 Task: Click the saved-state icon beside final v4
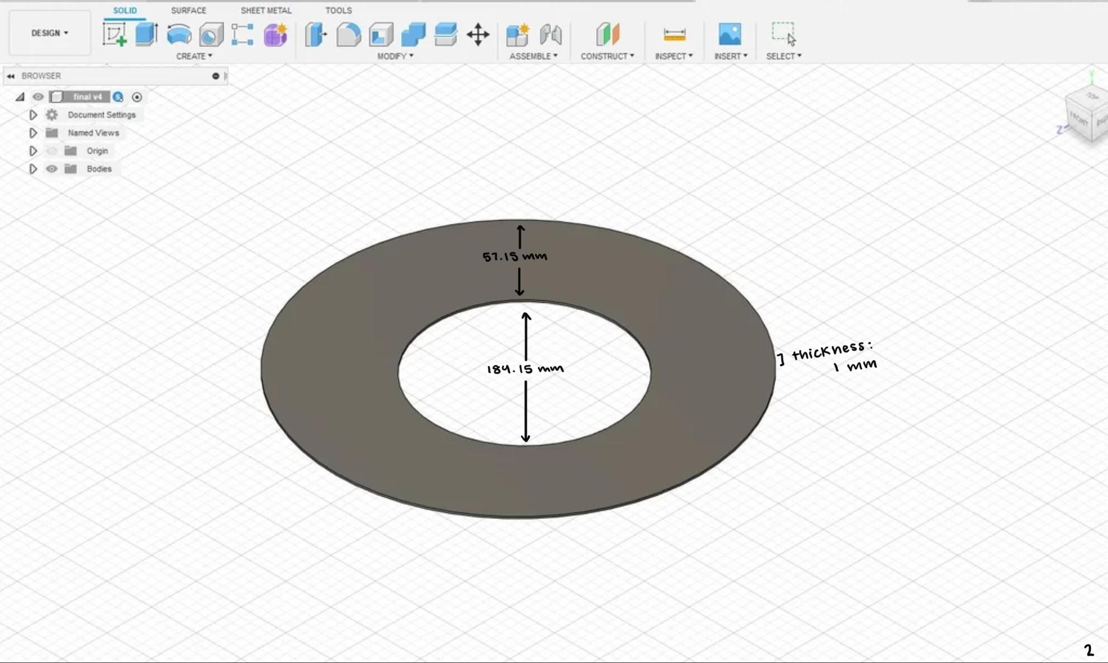(x=118, y=97)
